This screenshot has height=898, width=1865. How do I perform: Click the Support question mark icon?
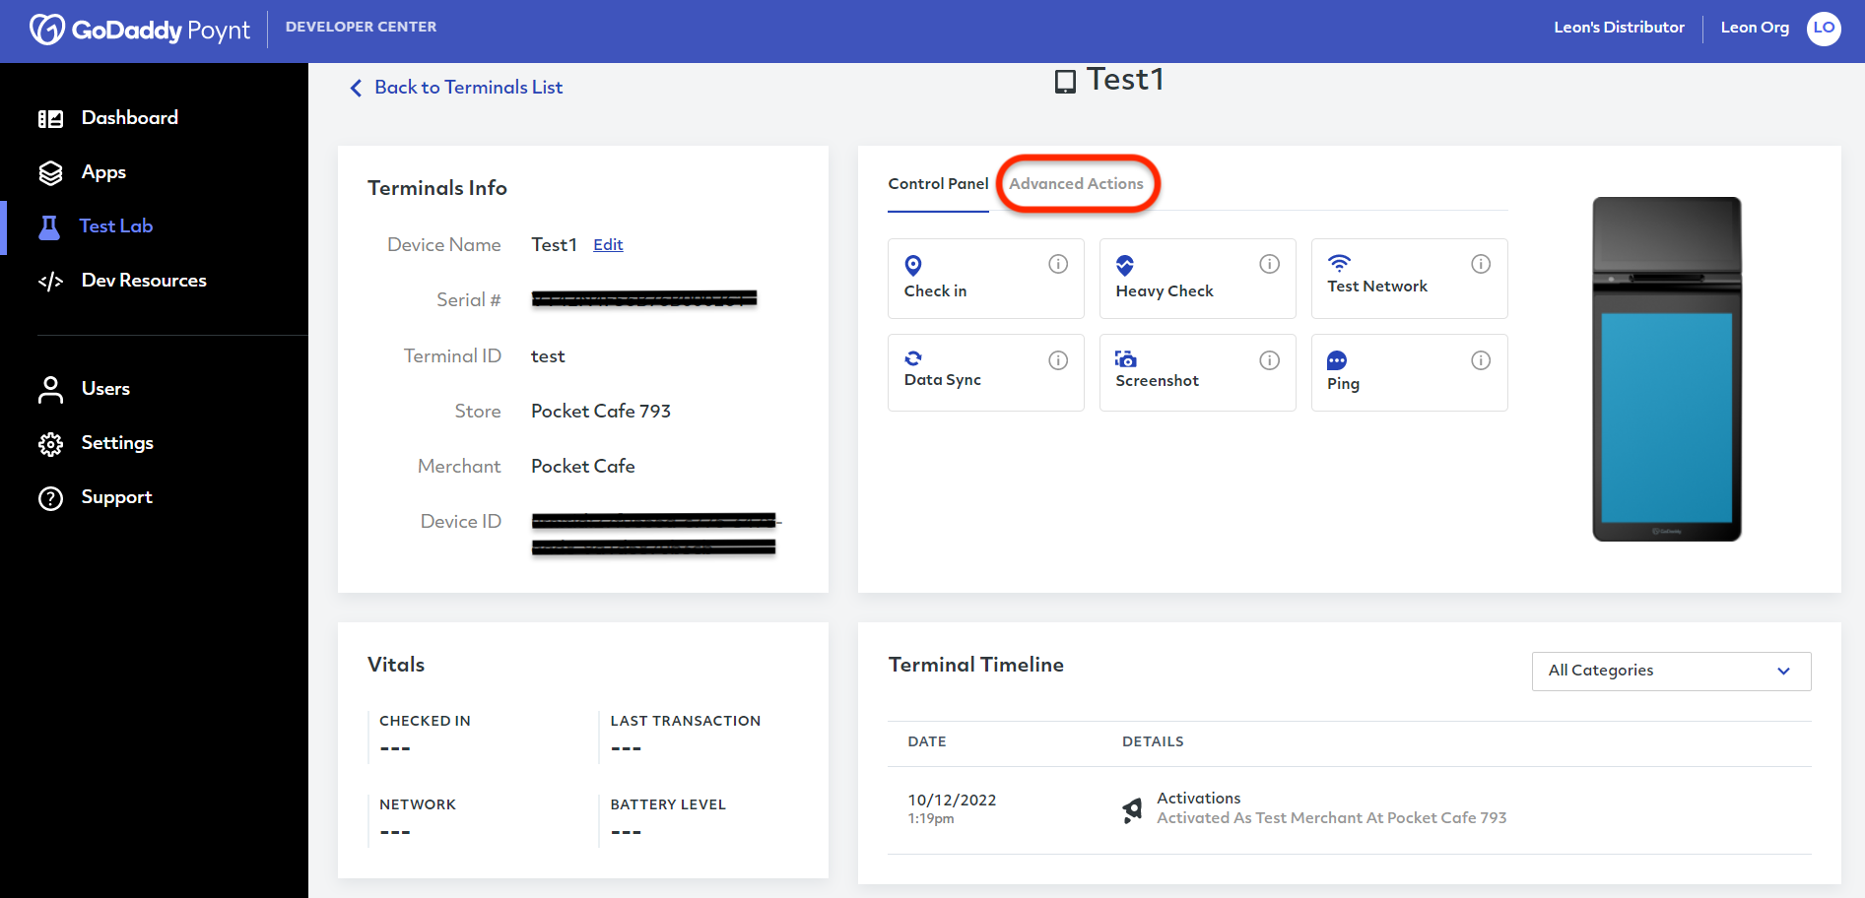[50, 498]
